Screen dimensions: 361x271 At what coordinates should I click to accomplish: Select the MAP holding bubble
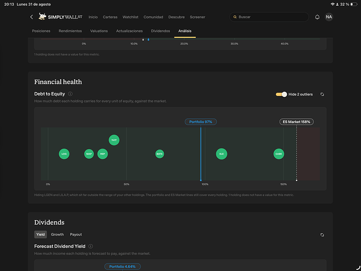[x=89, y=154]
